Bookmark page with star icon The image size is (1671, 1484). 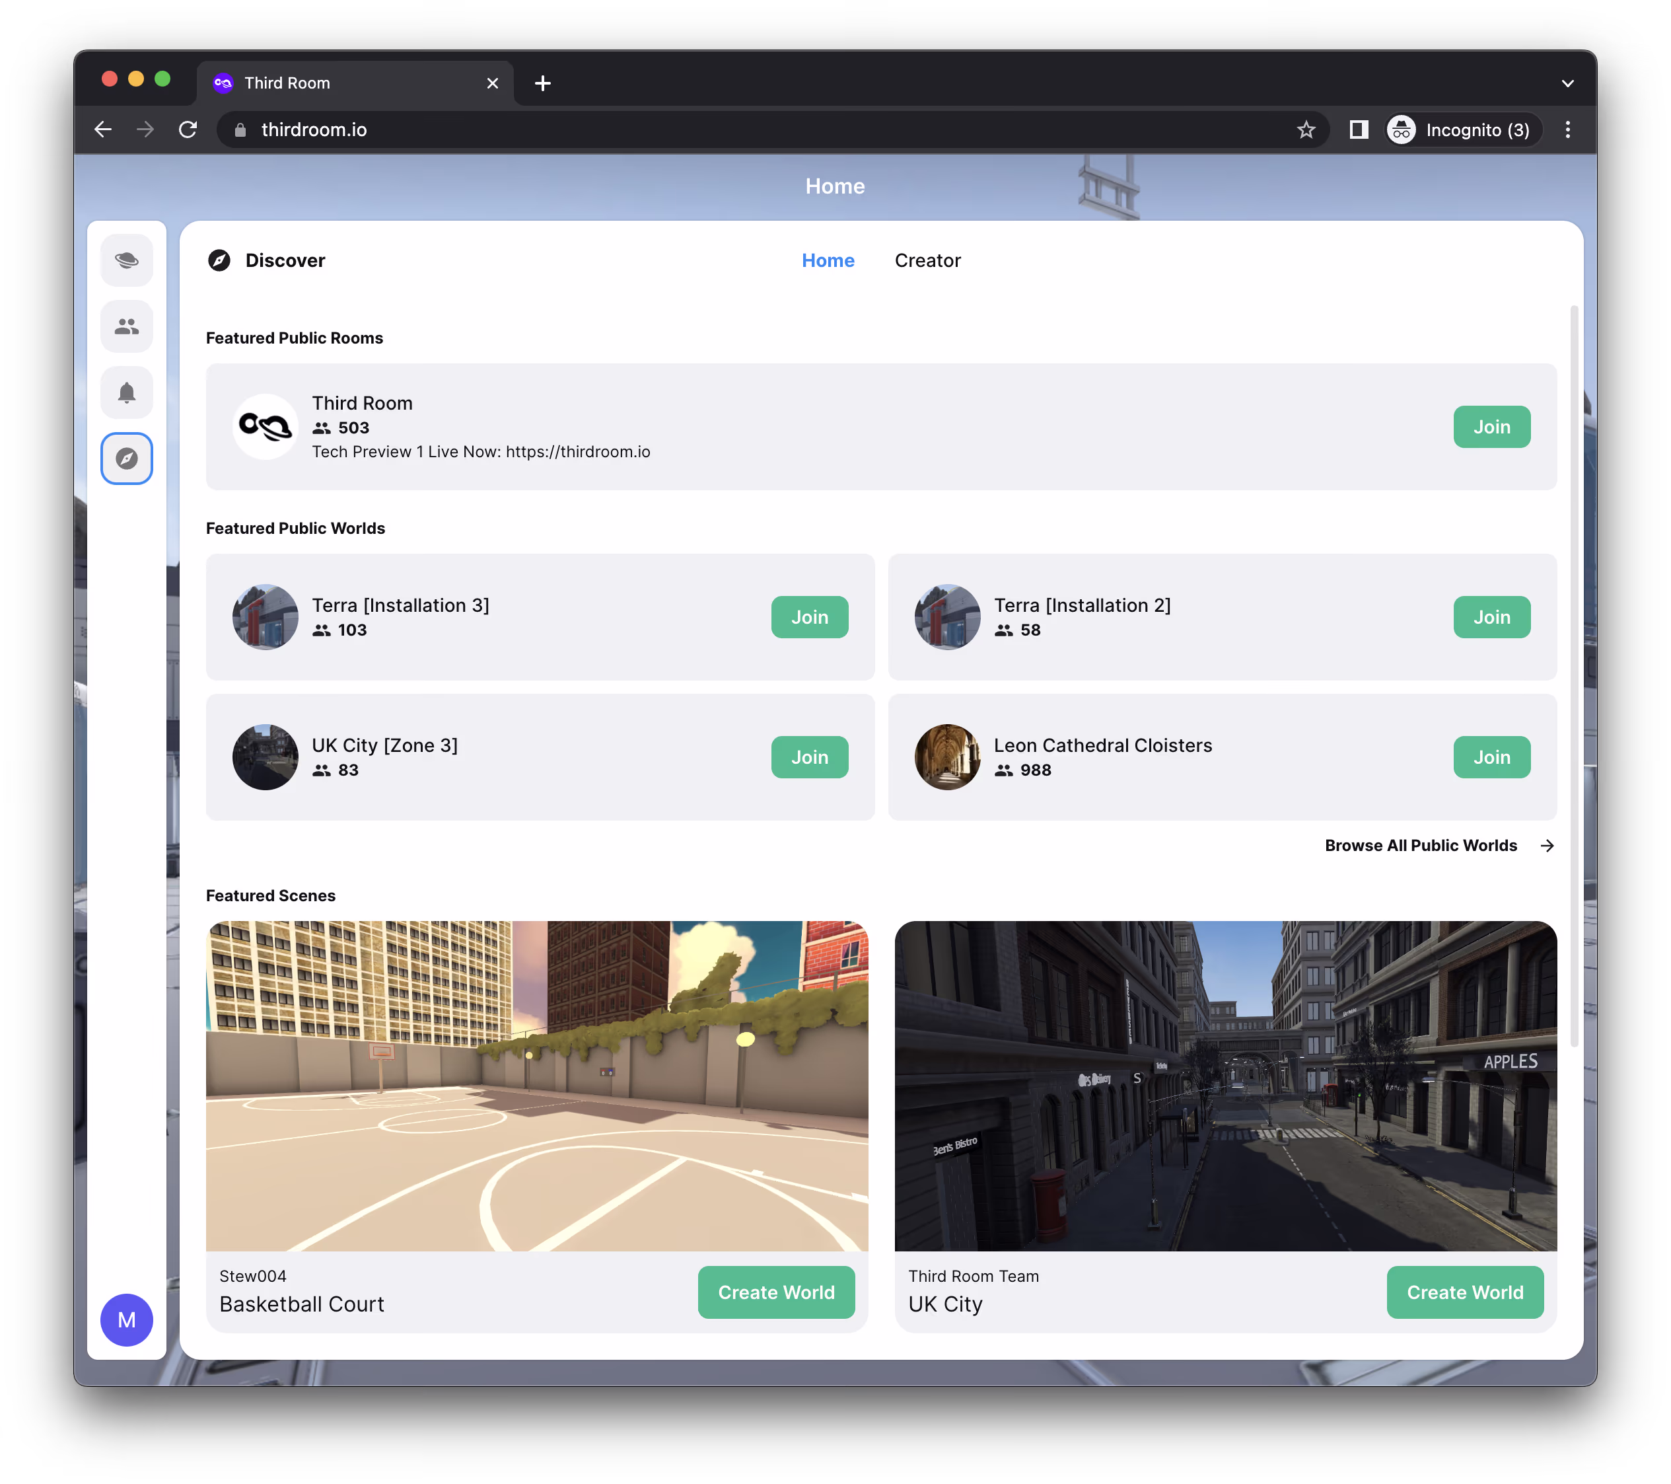pos(1306,130)
